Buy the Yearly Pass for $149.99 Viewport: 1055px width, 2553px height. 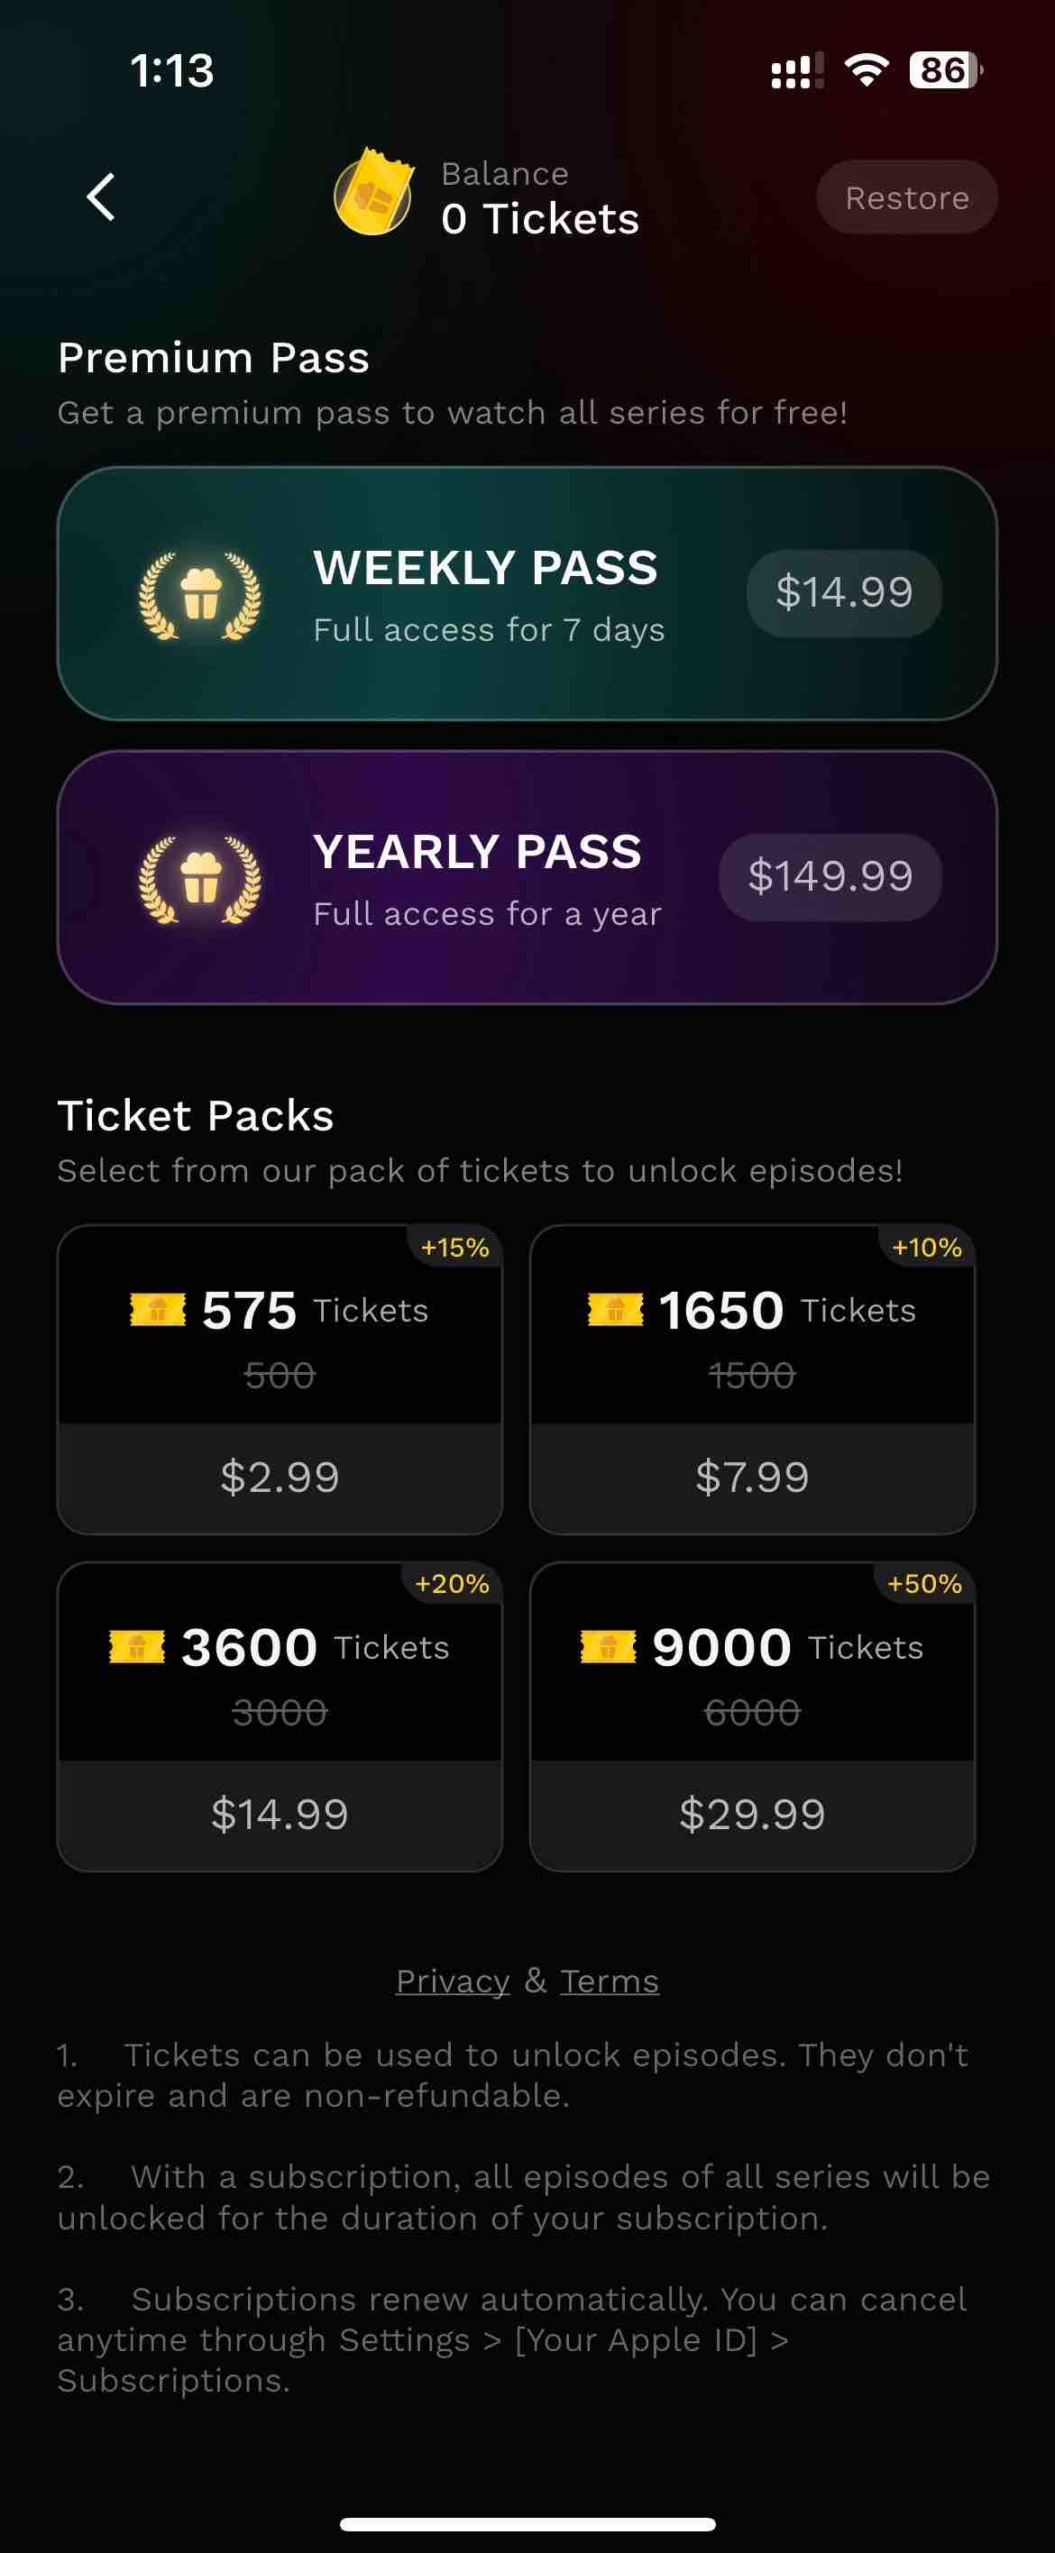(x=829, y=877)
